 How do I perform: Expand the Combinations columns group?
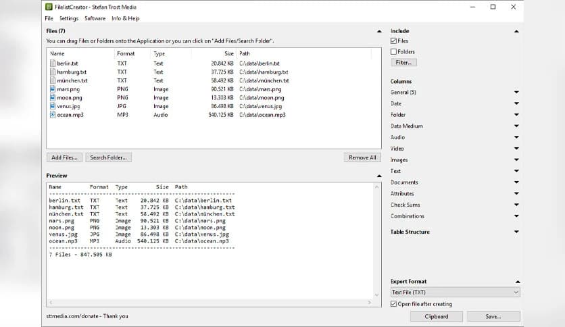point(516,216)
